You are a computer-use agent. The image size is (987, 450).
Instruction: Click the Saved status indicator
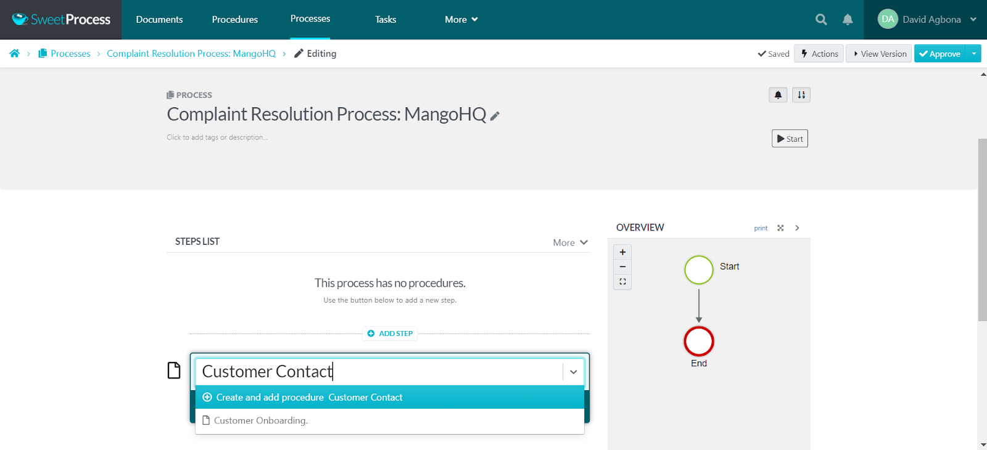[774, 54]
